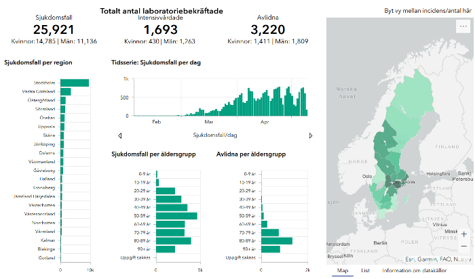This screenshot has height=279, width=475.
Task: Switch to the List tab
Action: click(365, 271)
